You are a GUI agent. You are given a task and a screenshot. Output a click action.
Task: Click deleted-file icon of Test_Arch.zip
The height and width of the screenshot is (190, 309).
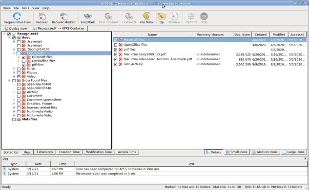click(121, 64)
